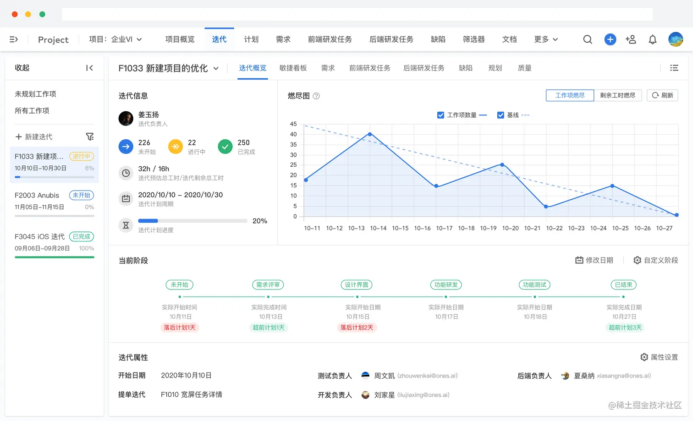Image resolution: width=693 pixels, height=421 pixels.
Task: Click 周文凯's avatar
Action: click(365, 376)
